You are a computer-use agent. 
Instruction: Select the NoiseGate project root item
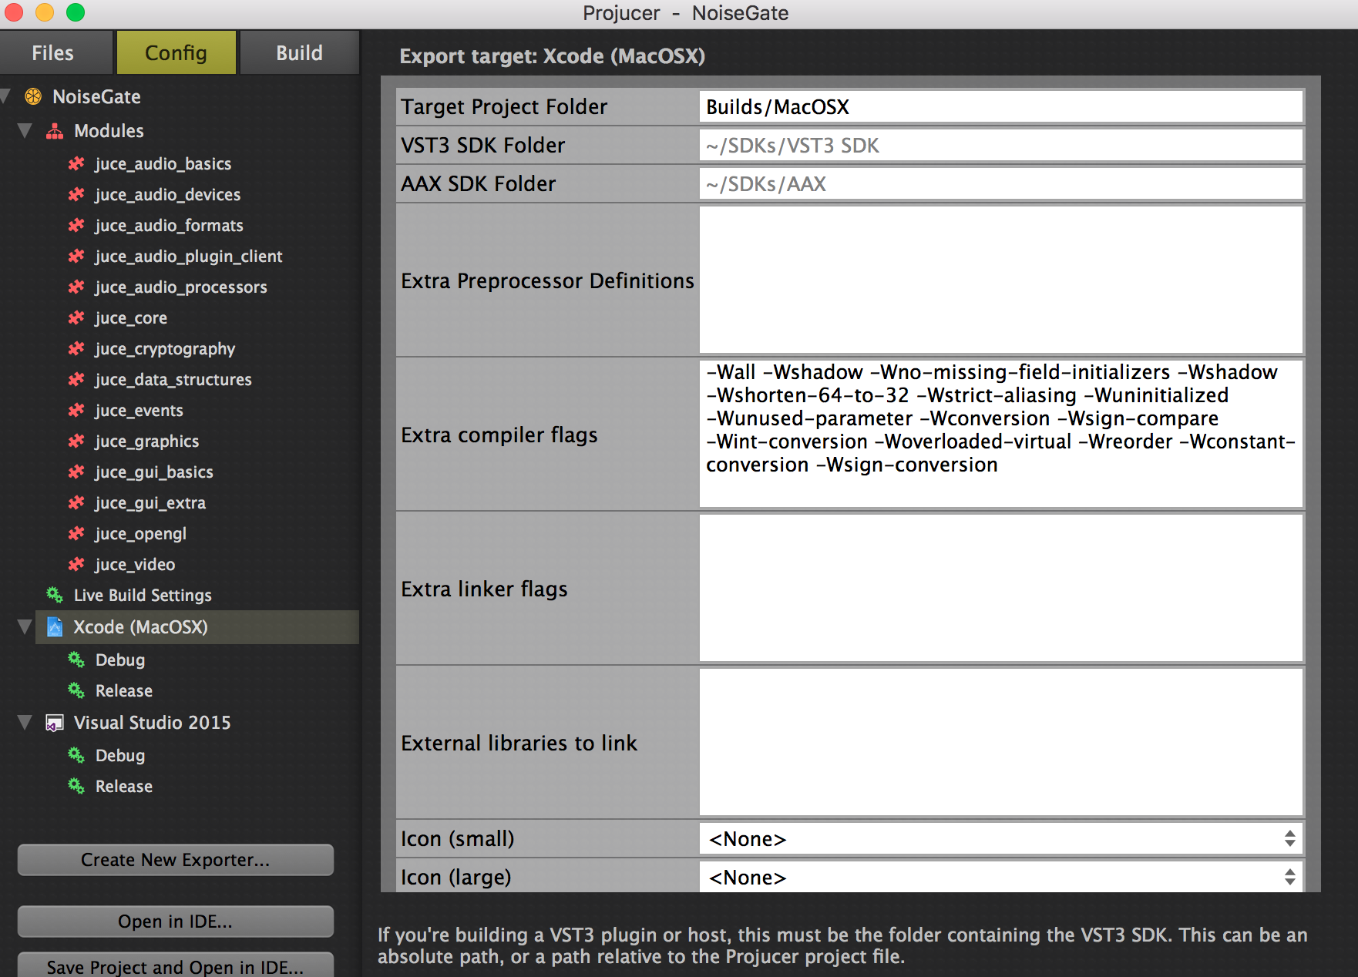tap(96, 96)
